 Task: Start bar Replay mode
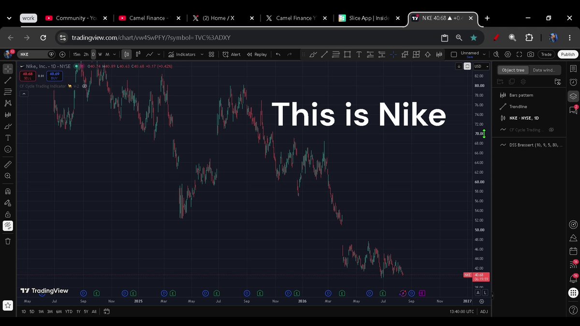point(257,55)
